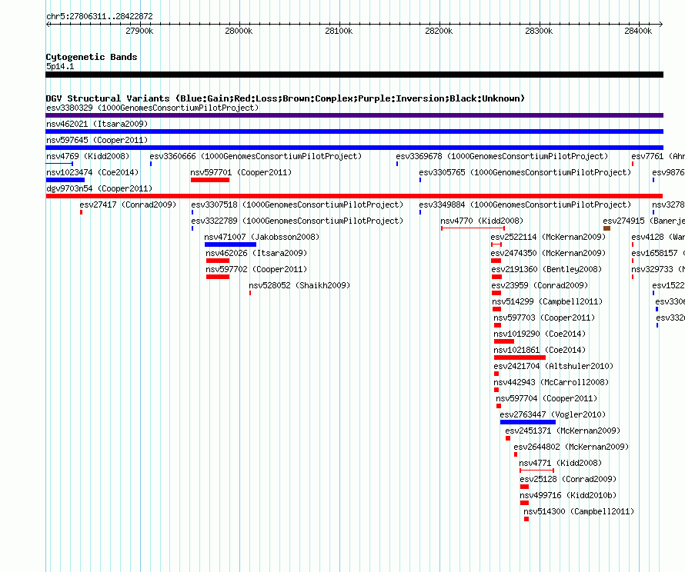Click esv4128 variant label
This screenshot has height=572, width=685.
coord(658,237)
